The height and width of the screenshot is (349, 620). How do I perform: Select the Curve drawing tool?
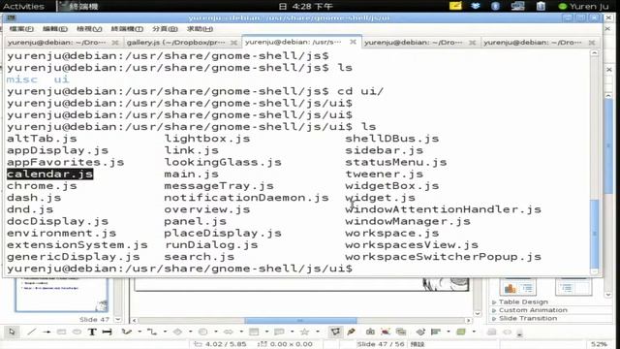[127, 332]
